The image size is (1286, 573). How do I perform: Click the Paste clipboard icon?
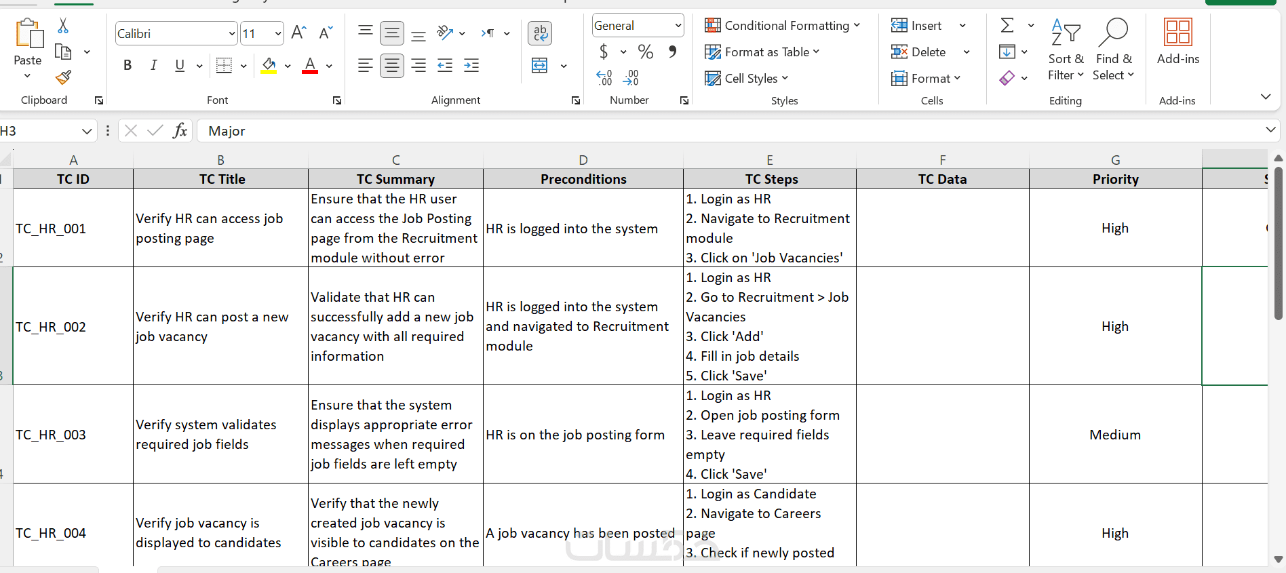click(29, 33)
